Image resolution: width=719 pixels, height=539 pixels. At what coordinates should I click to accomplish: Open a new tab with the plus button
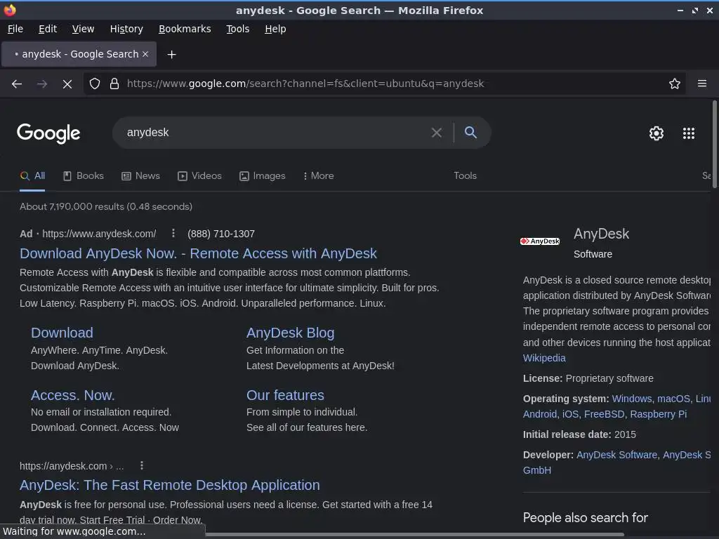(x=171, y=54)
